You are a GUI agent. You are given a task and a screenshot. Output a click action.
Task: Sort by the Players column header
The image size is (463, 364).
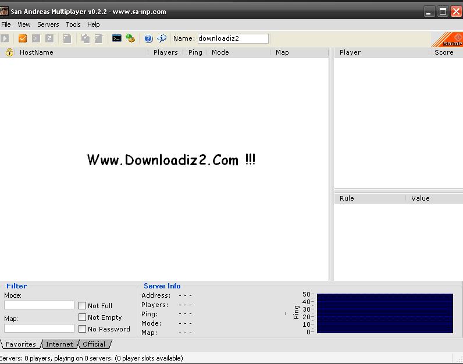(166, 52)
